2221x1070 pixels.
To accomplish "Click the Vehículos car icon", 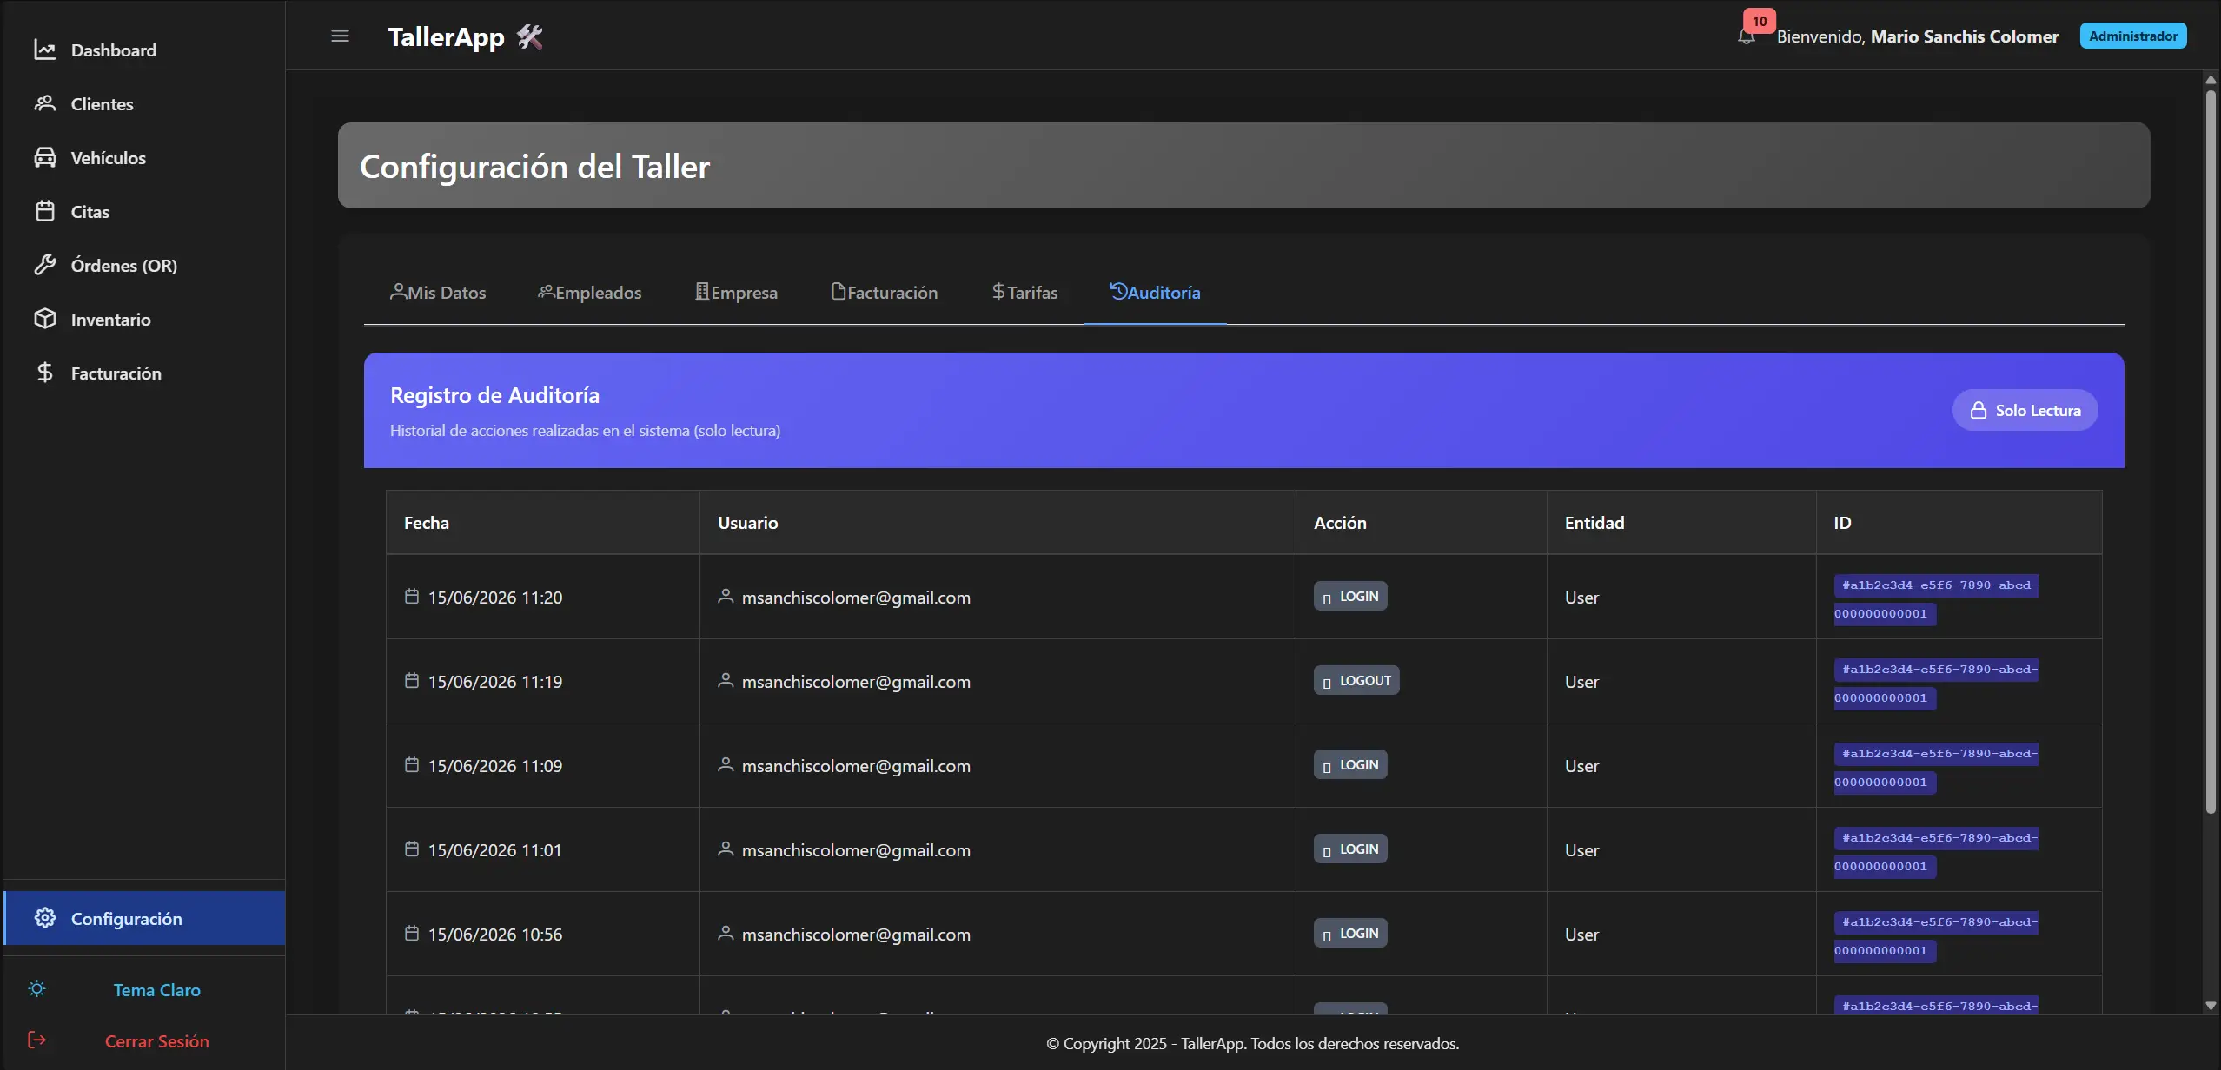I will pyautogui.click(x=45, y=157).
